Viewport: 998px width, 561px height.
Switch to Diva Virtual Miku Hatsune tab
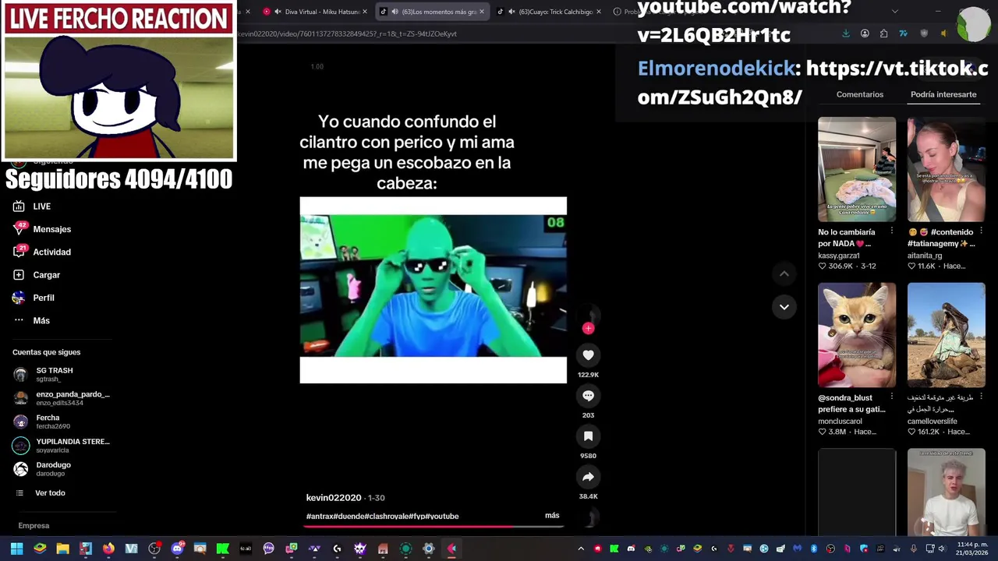pos(316,12)
